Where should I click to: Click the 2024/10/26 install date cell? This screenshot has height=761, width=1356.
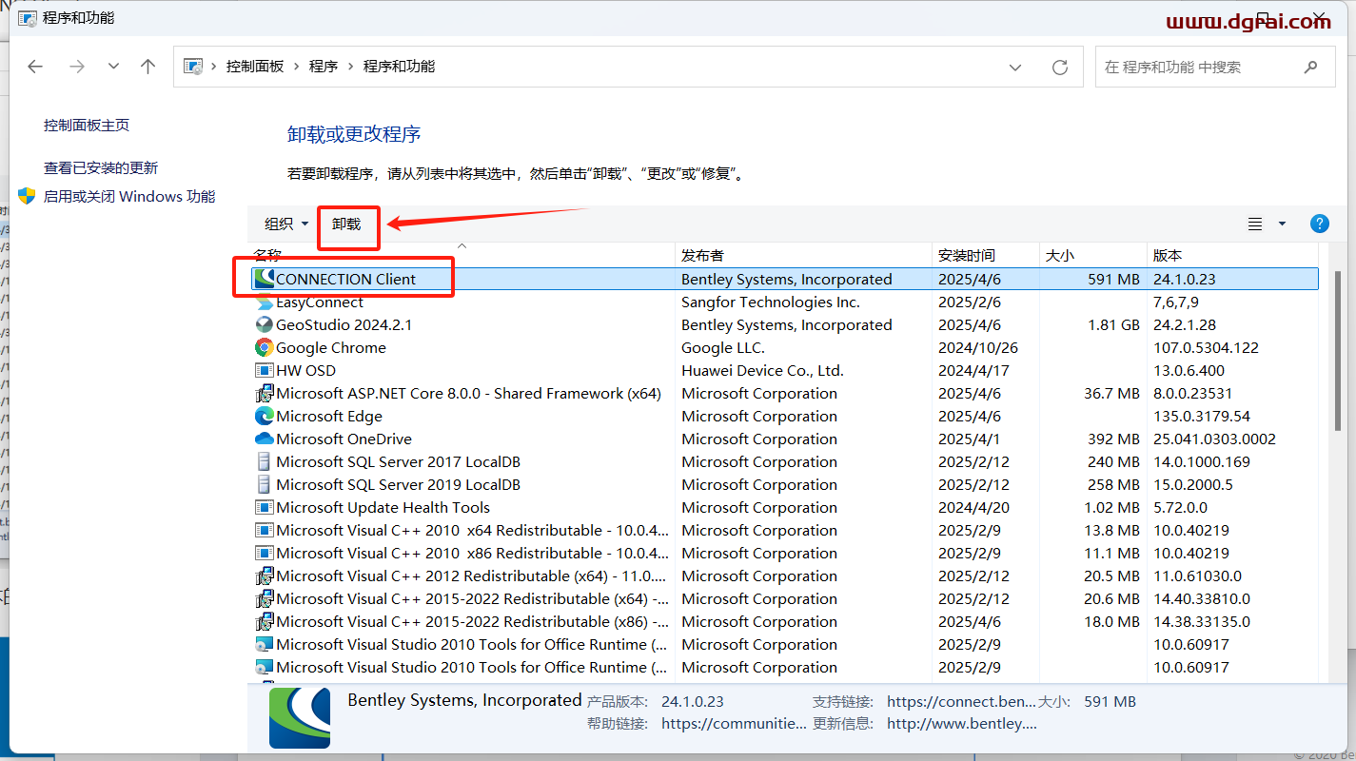coord(978,347)
